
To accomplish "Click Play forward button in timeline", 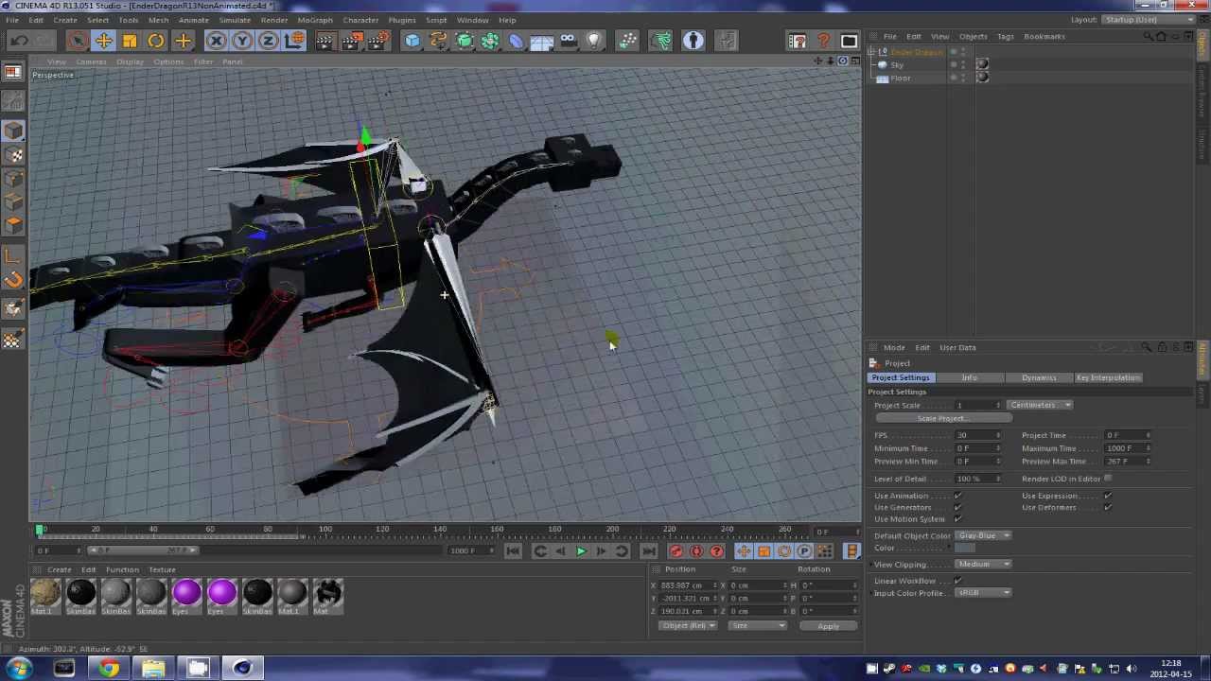I will pyautogui.click(x=581, y=551).
